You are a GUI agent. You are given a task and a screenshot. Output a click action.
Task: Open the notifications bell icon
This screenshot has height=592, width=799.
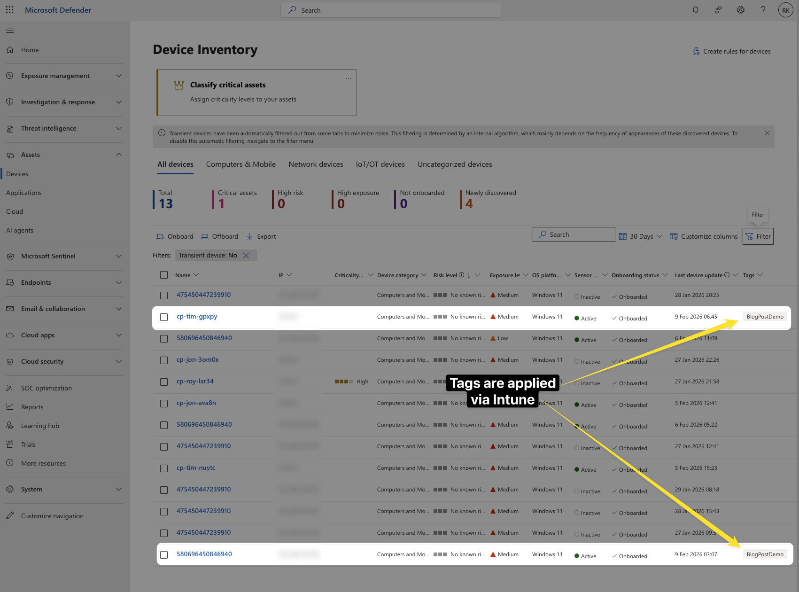pos(696,10)
